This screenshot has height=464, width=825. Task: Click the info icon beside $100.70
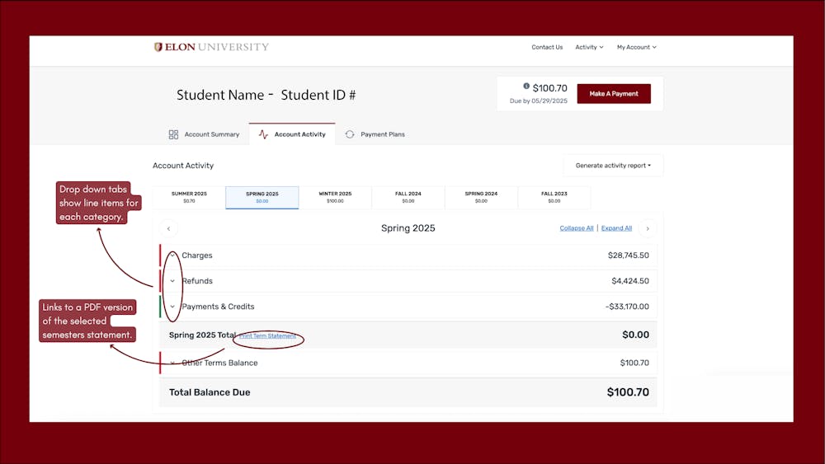tap(526, 86)
